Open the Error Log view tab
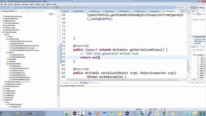 point(95,83)
